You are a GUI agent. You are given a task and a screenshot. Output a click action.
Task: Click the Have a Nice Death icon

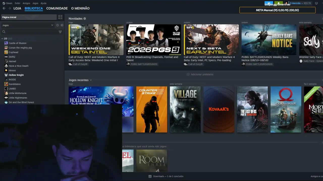click(x=6, y=66)
